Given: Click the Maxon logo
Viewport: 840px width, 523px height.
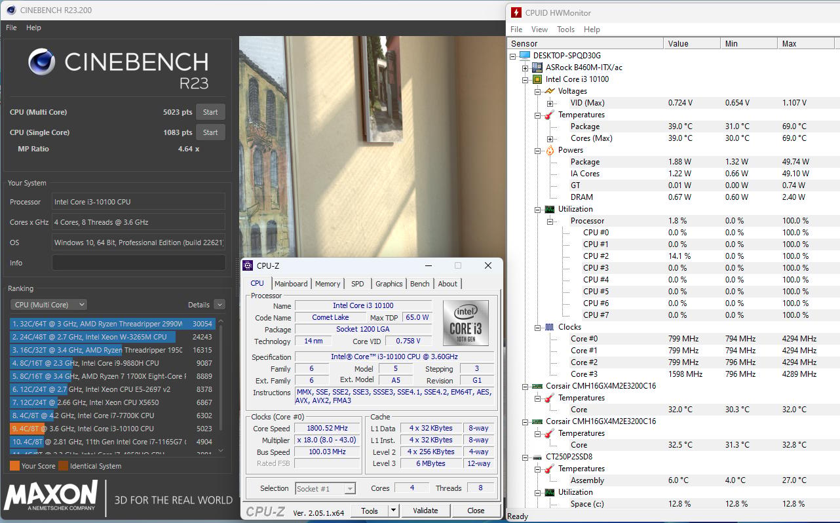Looking at the screenshot, I should coord(51,496).
